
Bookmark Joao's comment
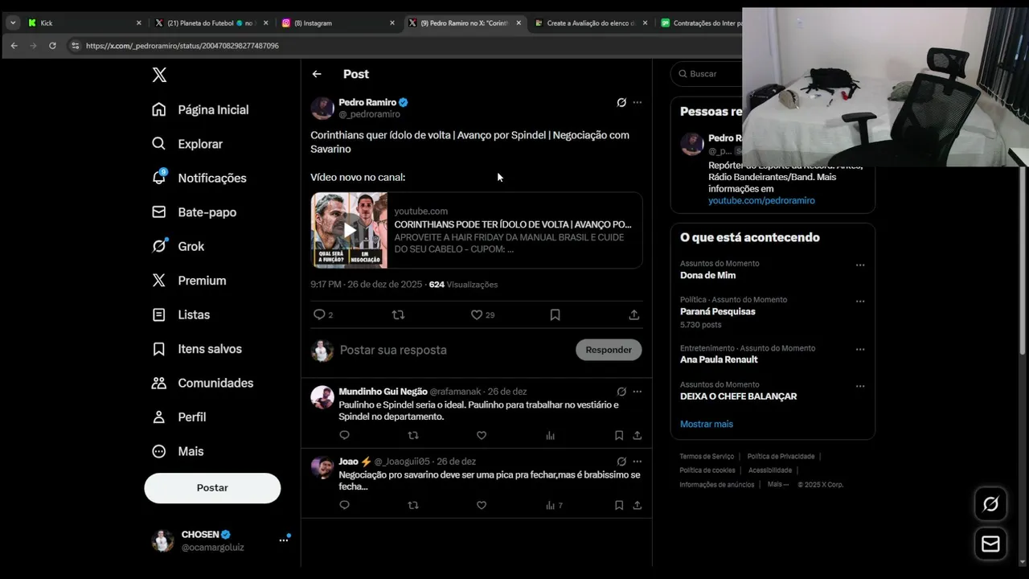[x=619, y=505]
